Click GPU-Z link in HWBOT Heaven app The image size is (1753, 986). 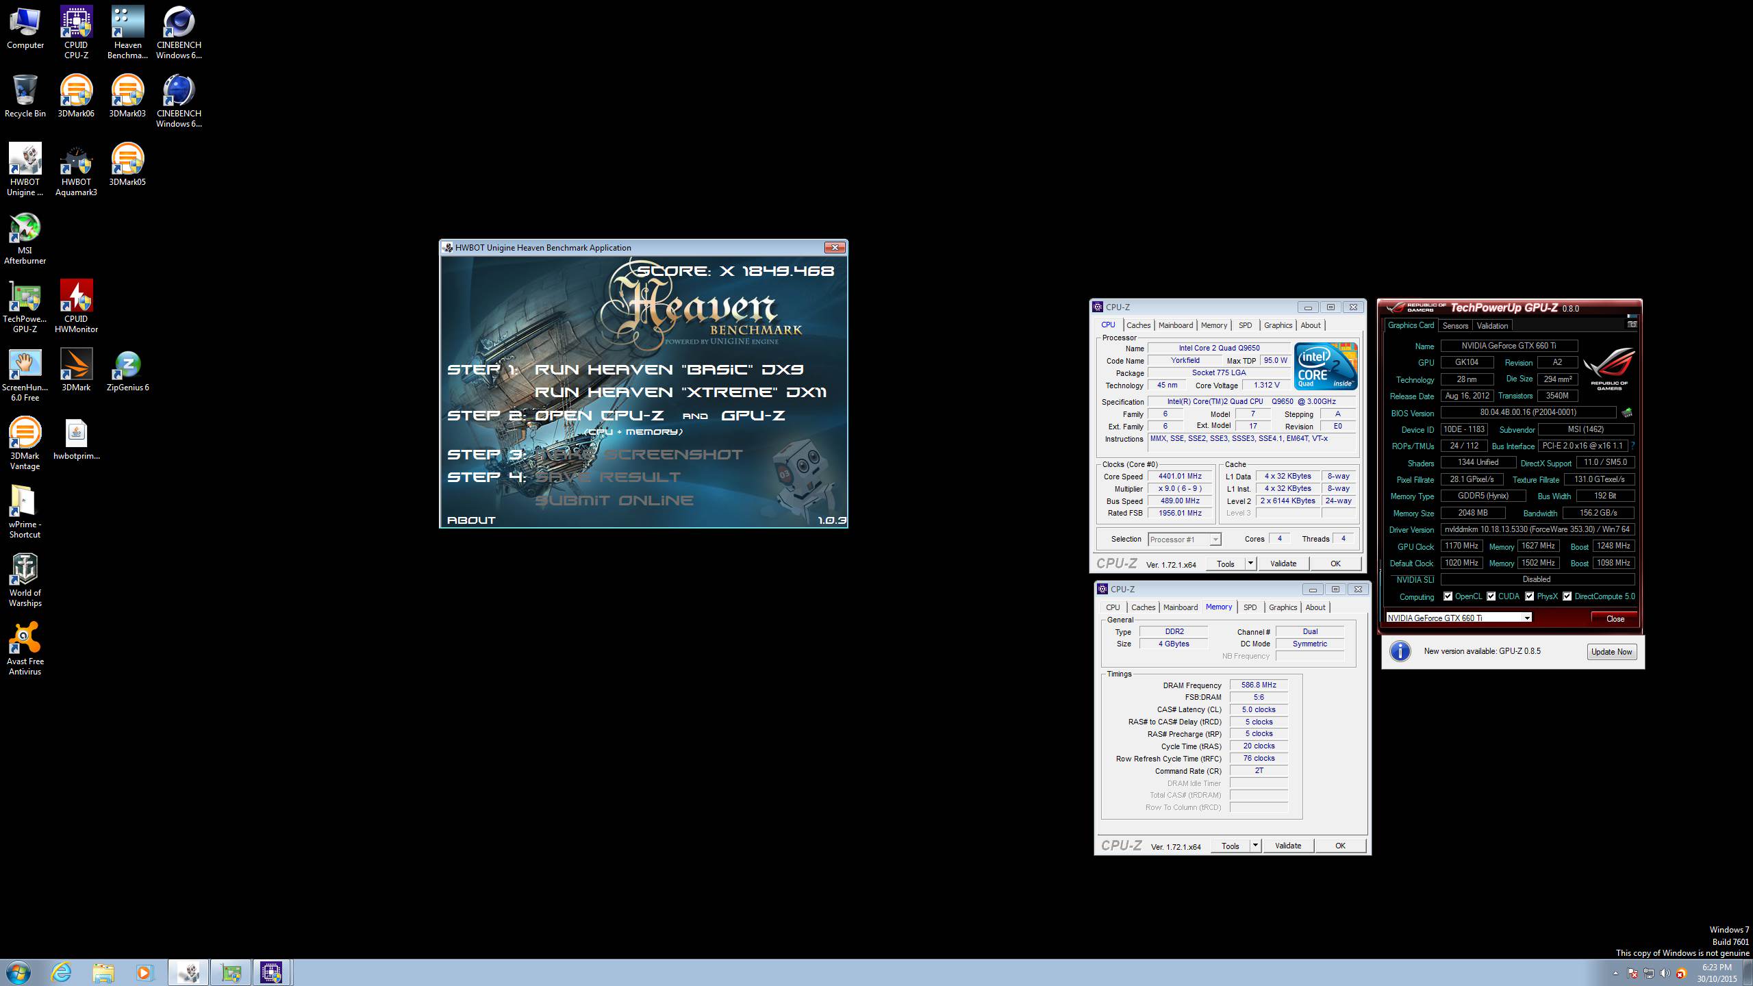[753, 416]
